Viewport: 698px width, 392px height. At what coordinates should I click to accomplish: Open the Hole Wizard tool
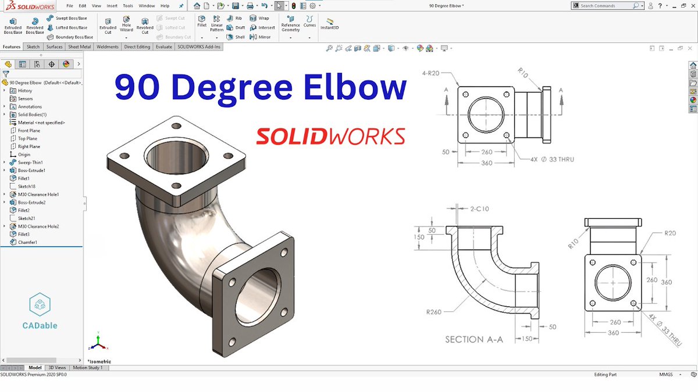(126, 25)
